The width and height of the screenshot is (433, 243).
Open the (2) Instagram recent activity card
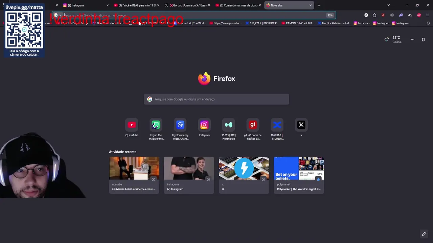click(189, 175)
